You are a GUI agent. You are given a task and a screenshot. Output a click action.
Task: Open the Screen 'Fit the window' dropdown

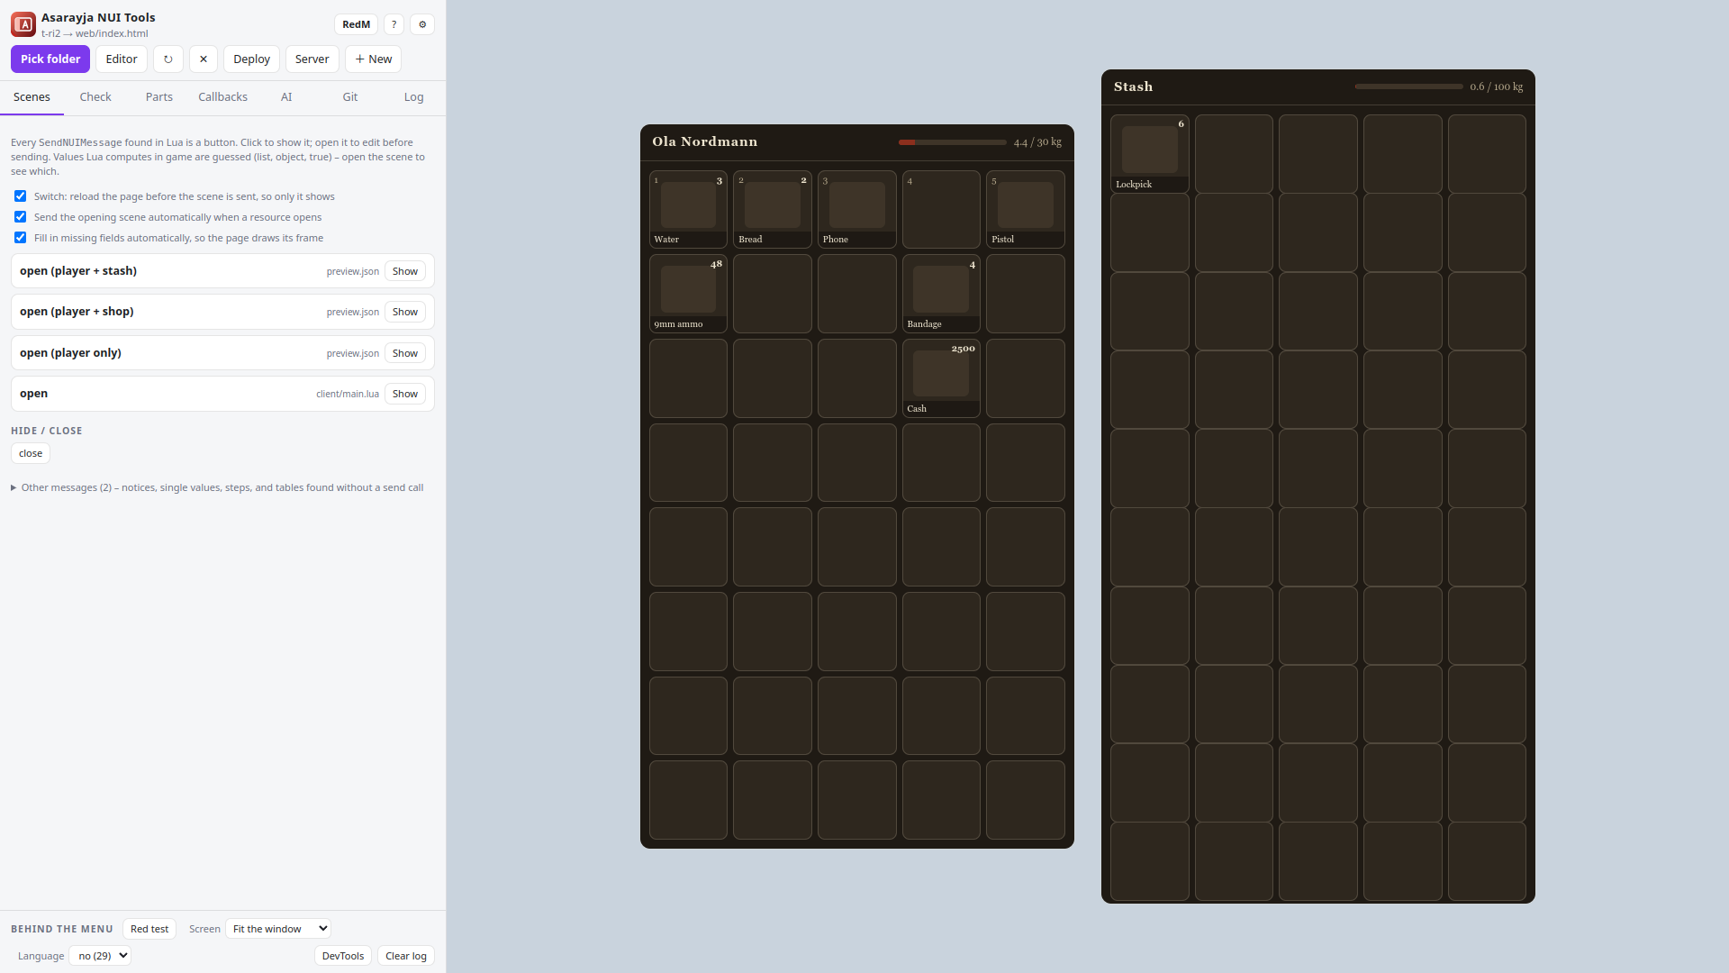point(278,929)
